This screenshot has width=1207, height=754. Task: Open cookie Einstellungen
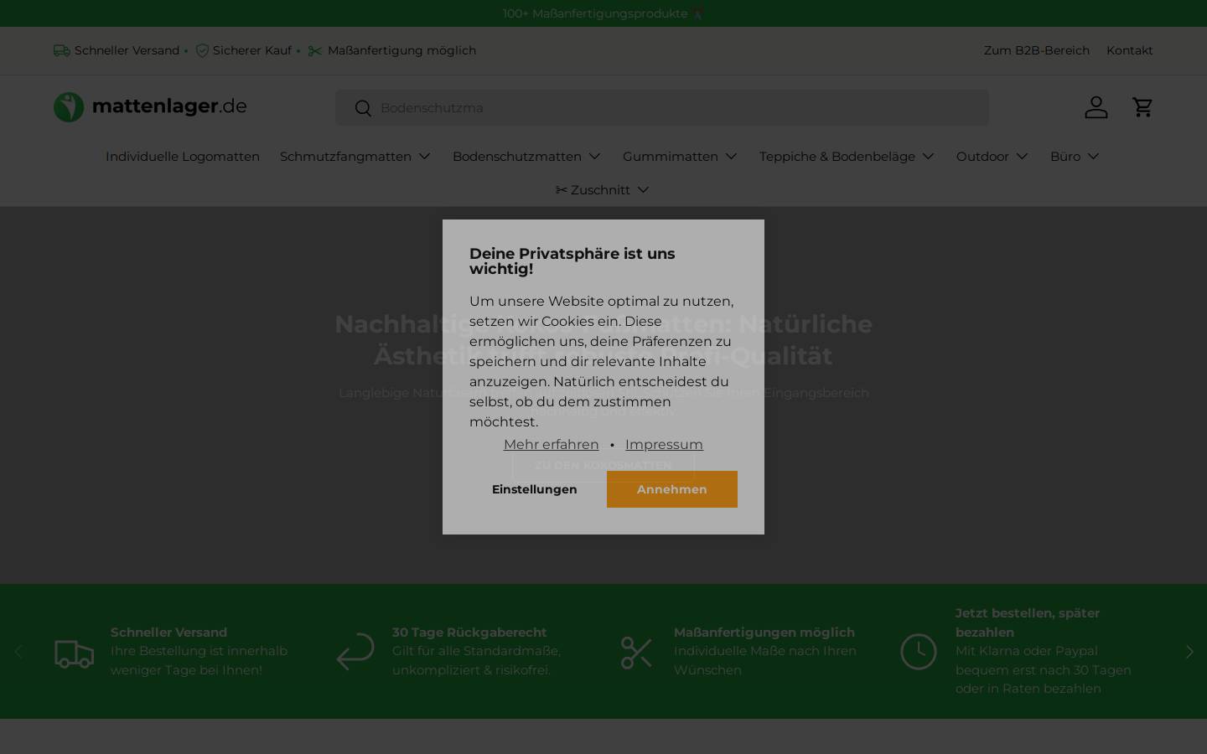pyautogui.click(x=535, y=489)
